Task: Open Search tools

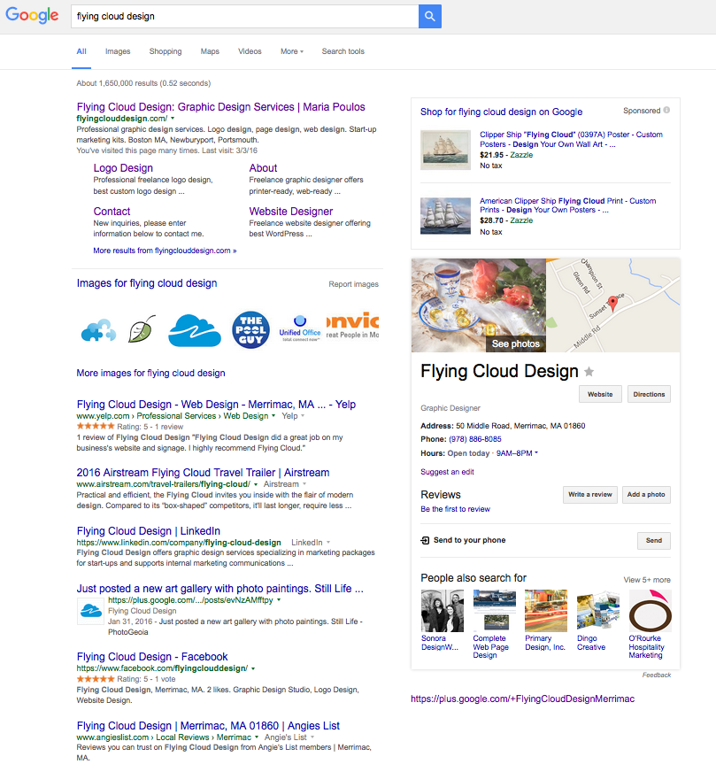Action: pos(343,51)
